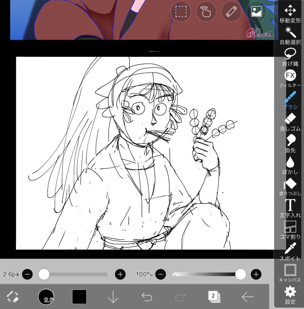The height and width of the screenshot is (309, 304).
Task: Select the Brush (ブラシ) tool
Action: [290, 101]
